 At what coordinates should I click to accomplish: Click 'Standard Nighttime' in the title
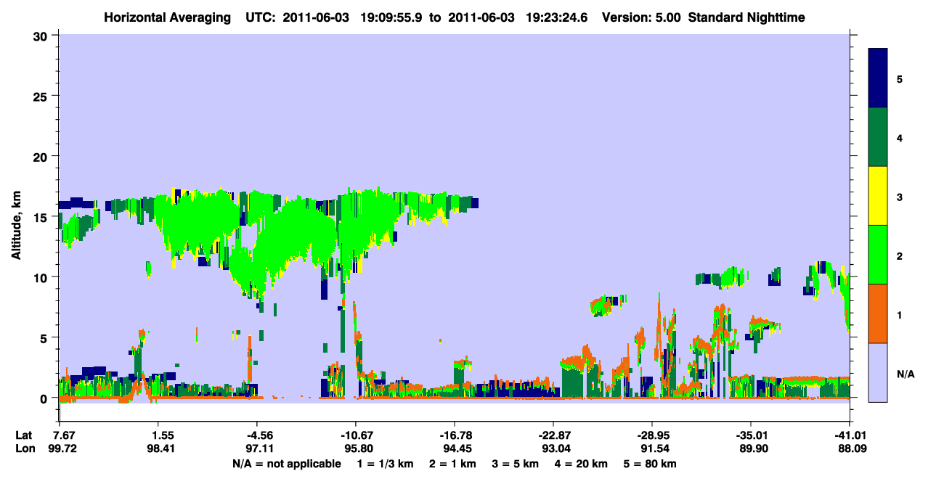point(746,17)
